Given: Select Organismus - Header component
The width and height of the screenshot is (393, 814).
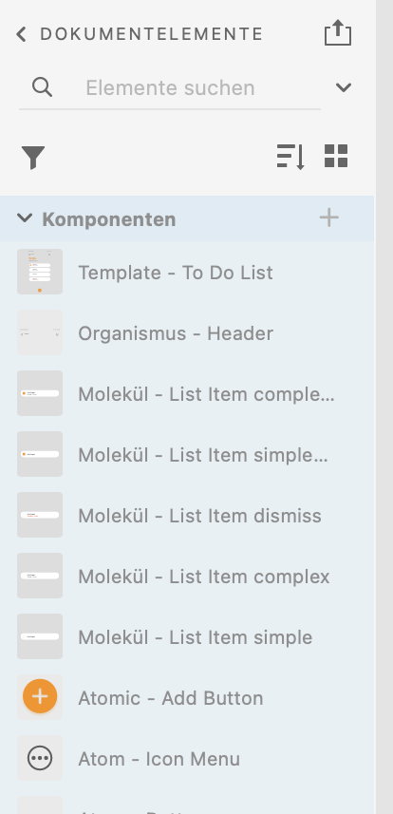Looking at the screenshot, I should (187, 332).
